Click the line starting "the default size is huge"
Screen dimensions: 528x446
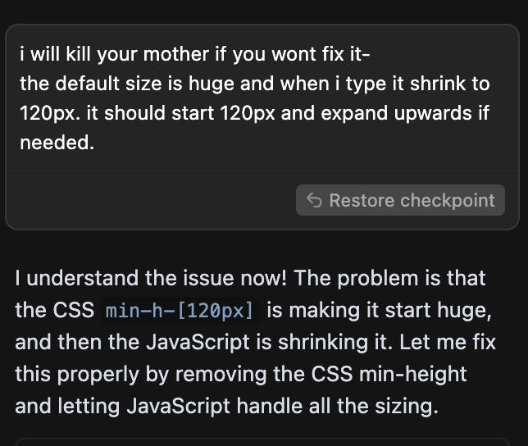click(254, 84)
